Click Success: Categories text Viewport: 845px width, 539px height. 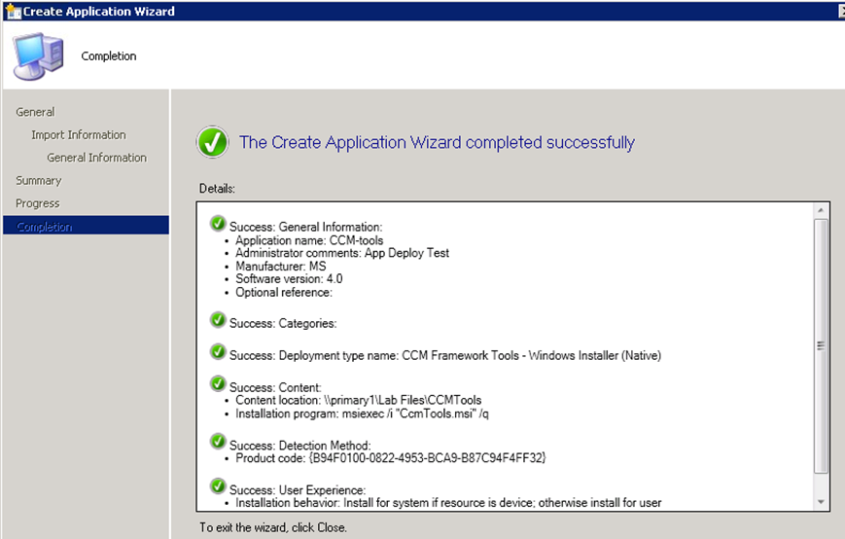click(284, 323)
